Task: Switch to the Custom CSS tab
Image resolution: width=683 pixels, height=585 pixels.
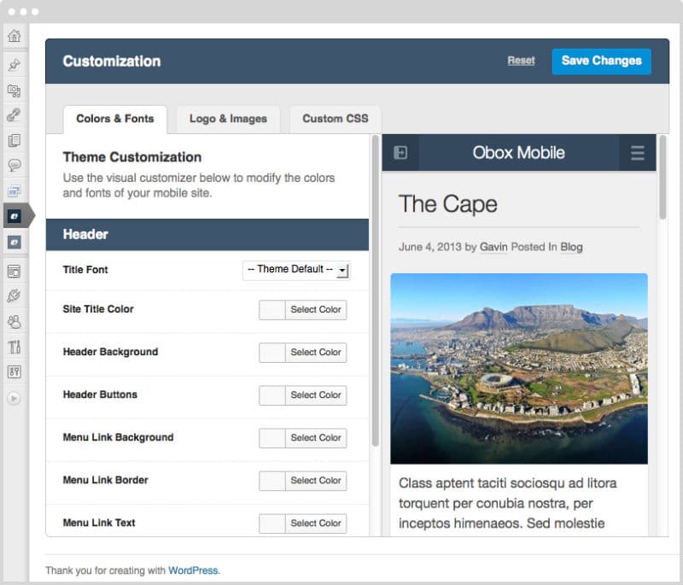Action: 335,119
